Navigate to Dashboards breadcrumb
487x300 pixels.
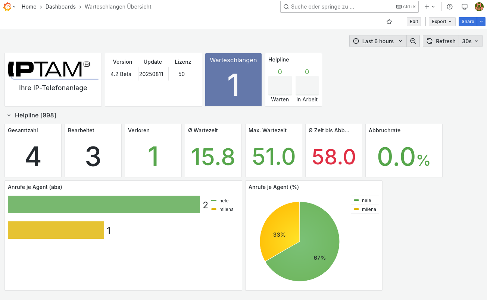[x=60, y=7]
